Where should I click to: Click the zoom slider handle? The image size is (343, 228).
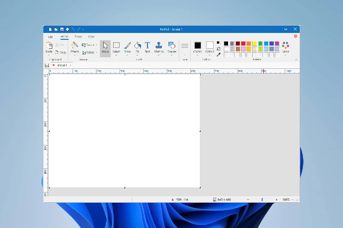262,200
